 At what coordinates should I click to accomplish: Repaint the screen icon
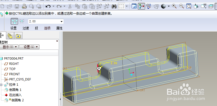134,6
